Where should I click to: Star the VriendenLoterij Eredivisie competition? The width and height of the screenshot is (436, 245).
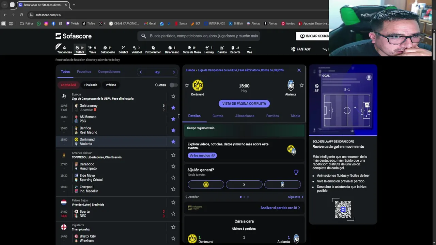tap(173, 202)
